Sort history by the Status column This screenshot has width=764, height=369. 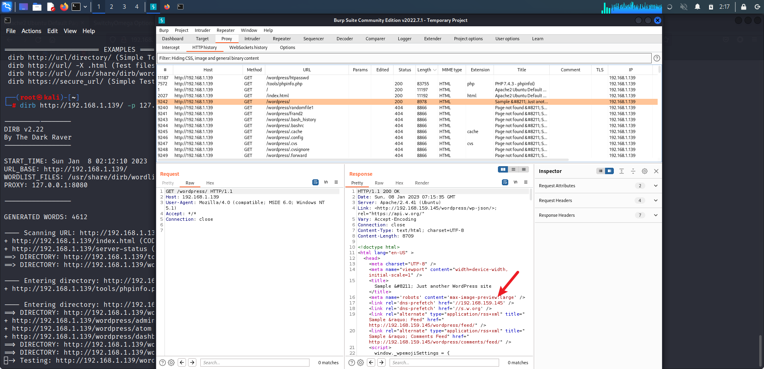pos(405,70)
